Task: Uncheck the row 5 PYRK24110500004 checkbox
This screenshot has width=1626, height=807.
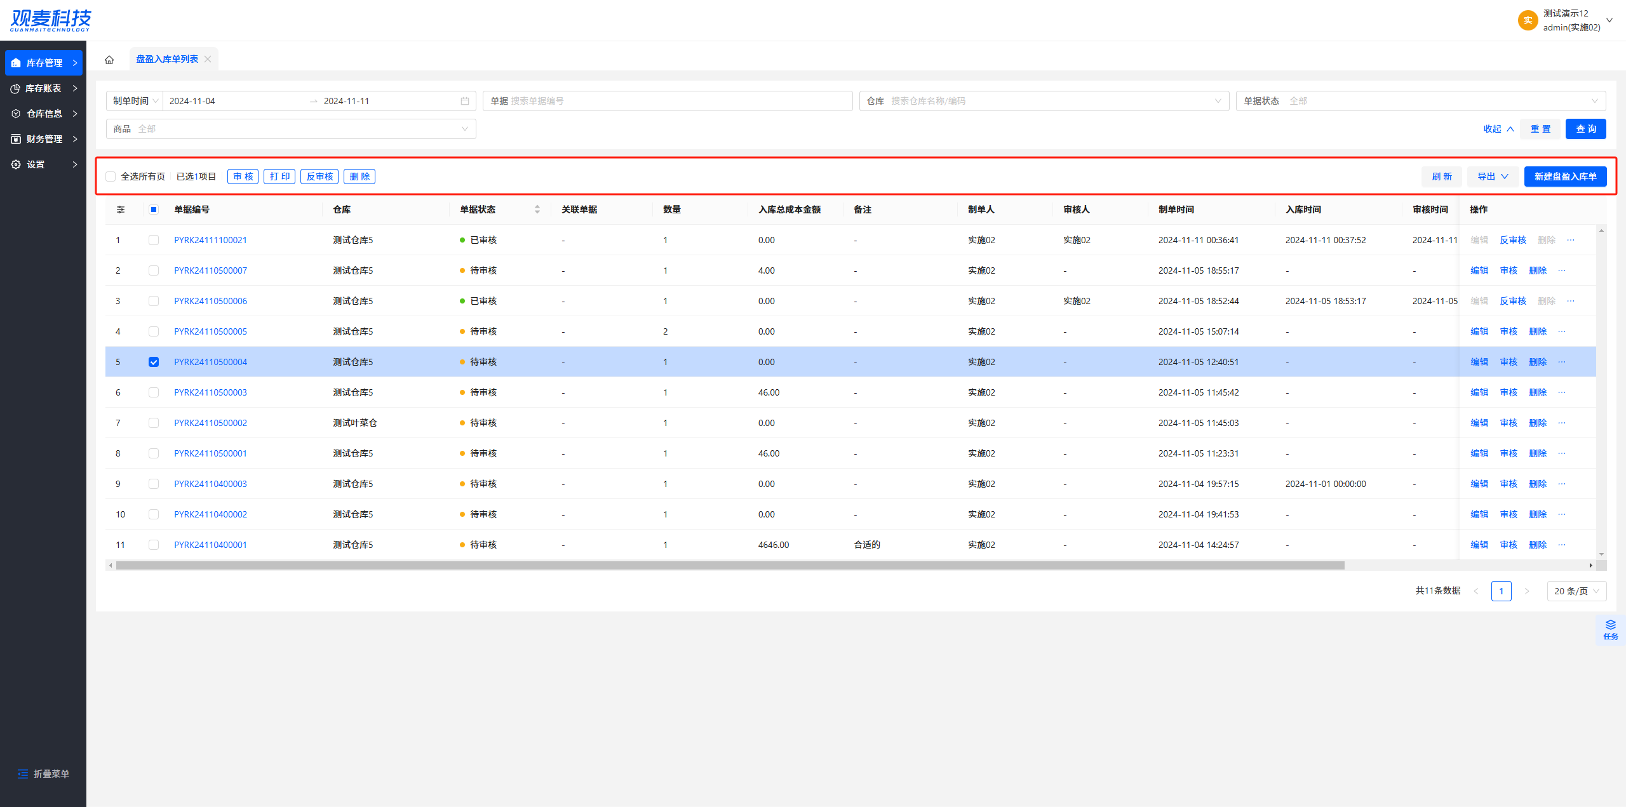Action: [154, 362]
